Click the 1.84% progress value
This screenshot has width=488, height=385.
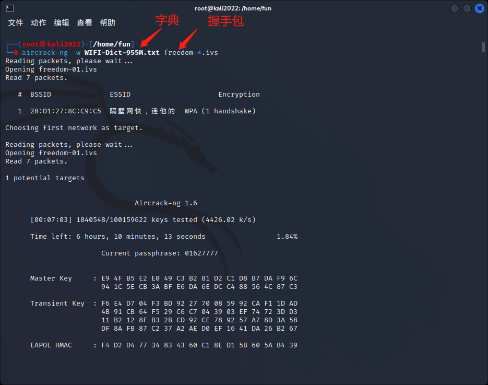(x=287, y=237)
